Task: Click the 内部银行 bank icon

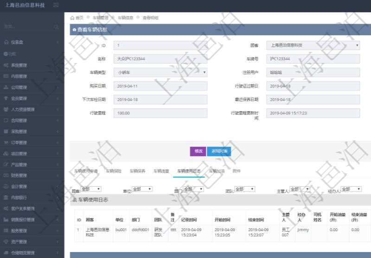Action: pyautogui.click(x=6, y=198)
